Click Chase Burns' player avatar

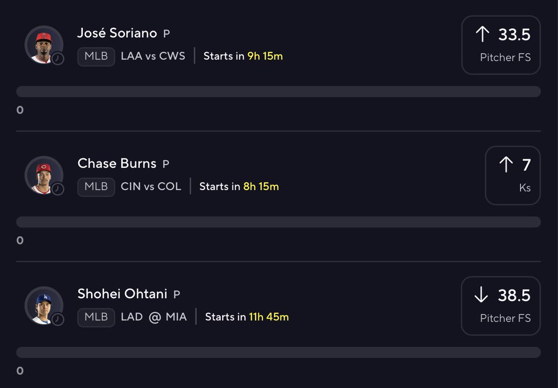tap(43, 175)
